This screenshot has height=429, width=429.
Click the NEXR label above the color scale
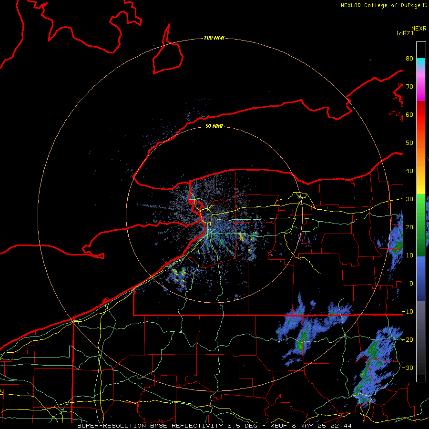tap(419, 29)
